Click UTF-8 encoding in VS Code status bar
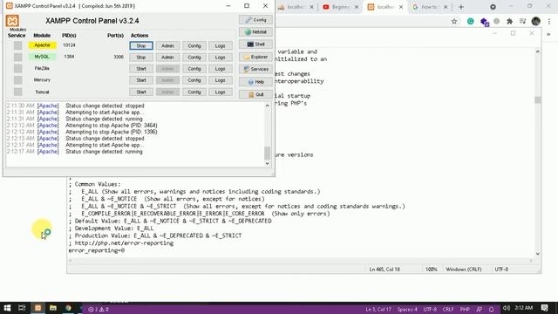This screenshot has height=314, width=558. (x=430, y=310)
